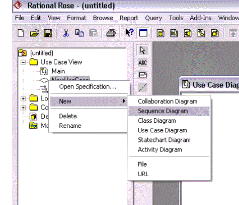Collapse the Use Case View folder
This screenshot has width=239, height=205.
coord(23,62)
